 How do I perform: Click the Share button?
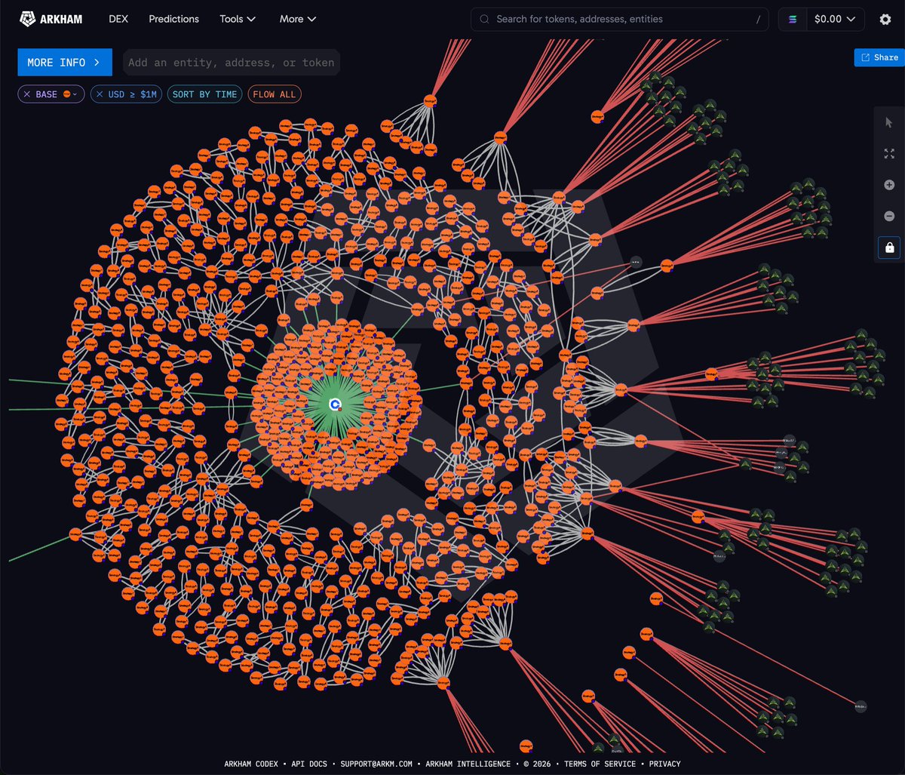coord(879,57)
